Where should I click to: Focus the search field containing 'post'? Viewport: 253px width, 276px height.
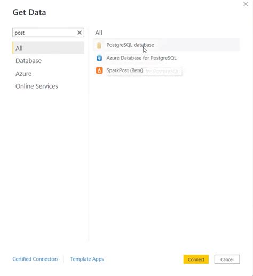[x=44, y=33]
